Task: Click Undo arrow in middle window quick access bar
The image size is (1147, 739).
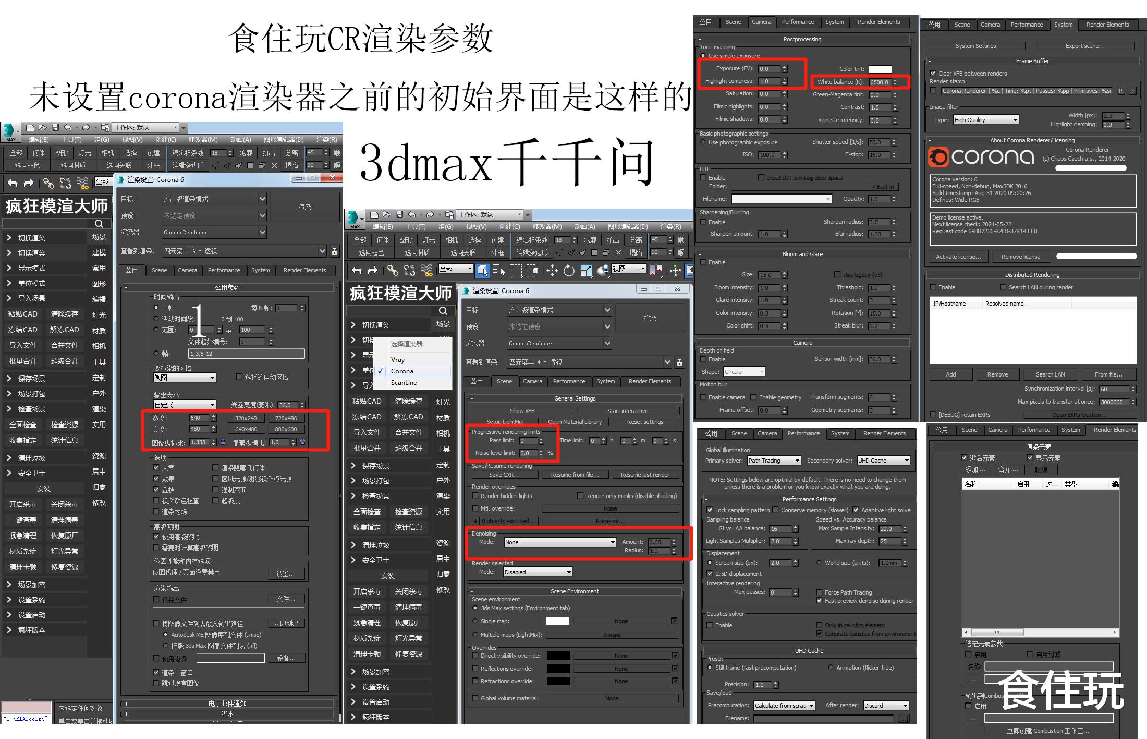Action: [412, 214]
